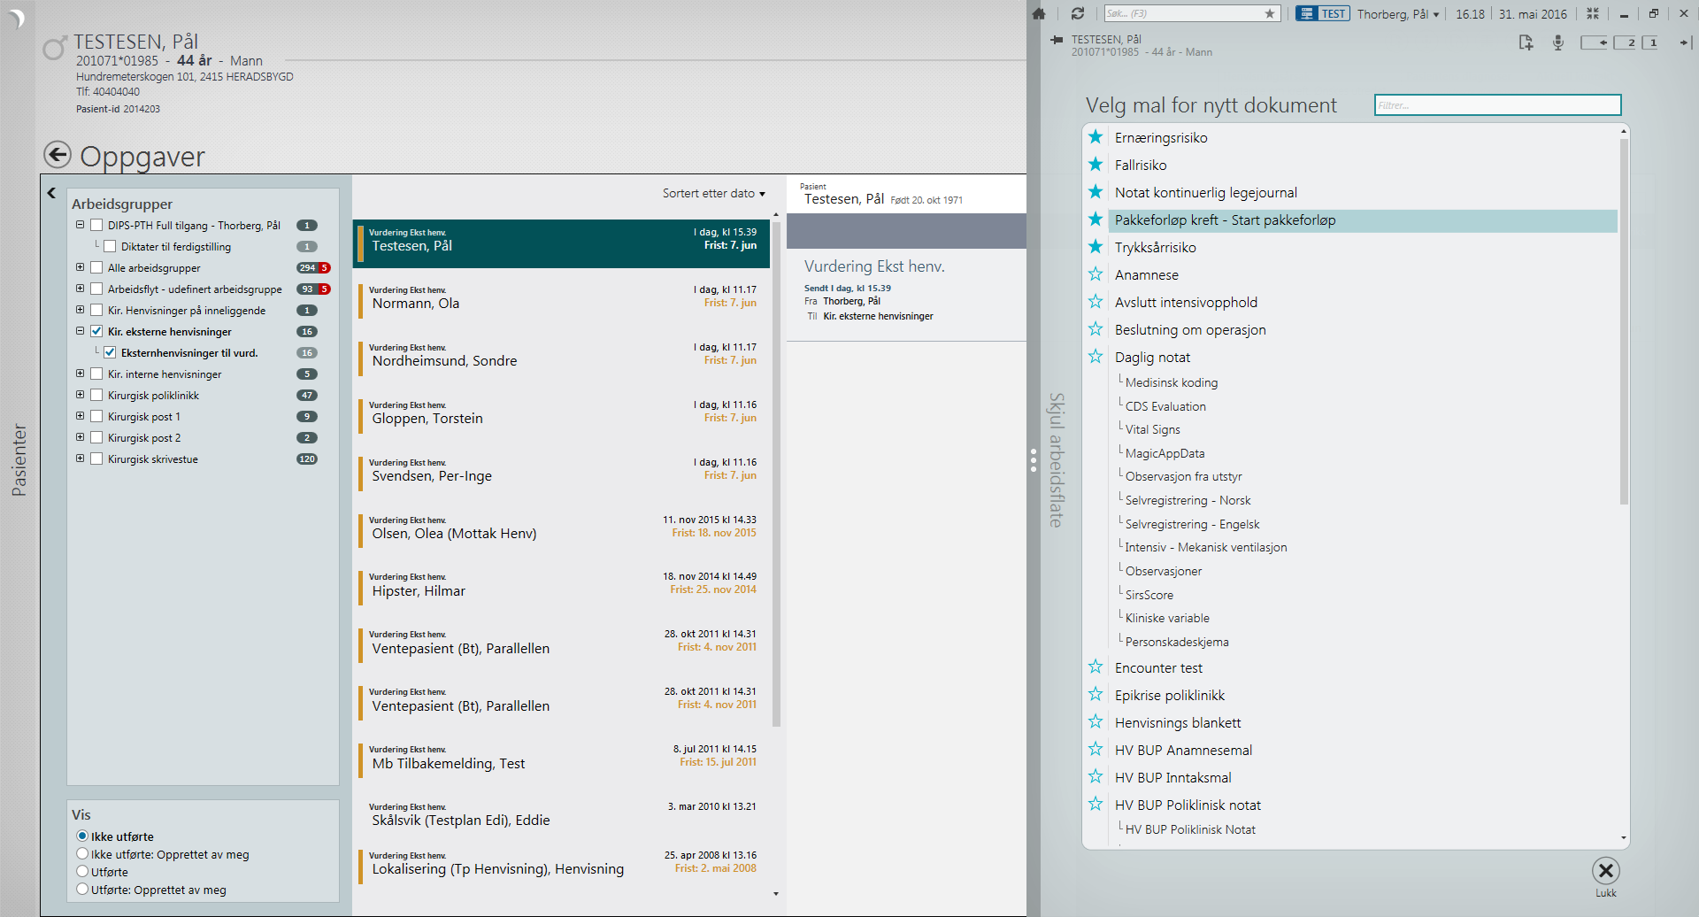Unfavorite the Ernæringsrisiko template star
This screenshot has width=1699, height=917.
(1096, 137)
